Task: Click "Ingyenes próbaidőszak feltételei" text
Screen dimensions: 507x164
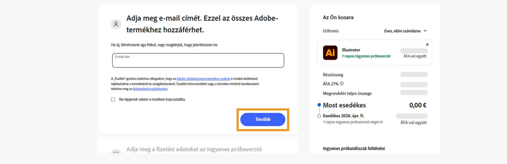Action: [354, 148]
